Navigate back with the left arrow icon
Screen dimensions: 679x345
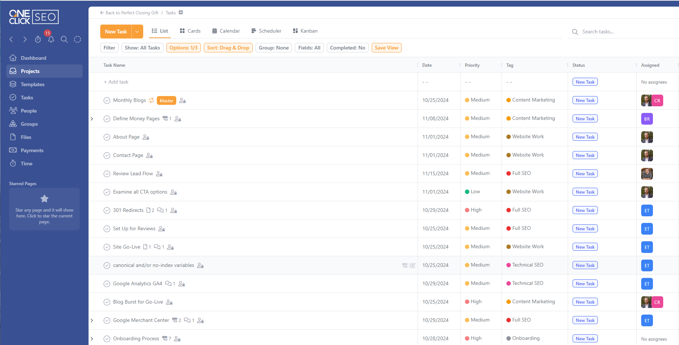(11, 40)
